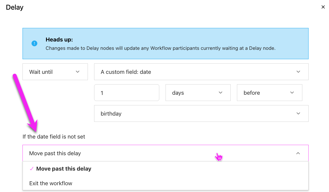This screenshot has width=329, height=192.
Task: Select the Move past this delay option
Action: 64,169
